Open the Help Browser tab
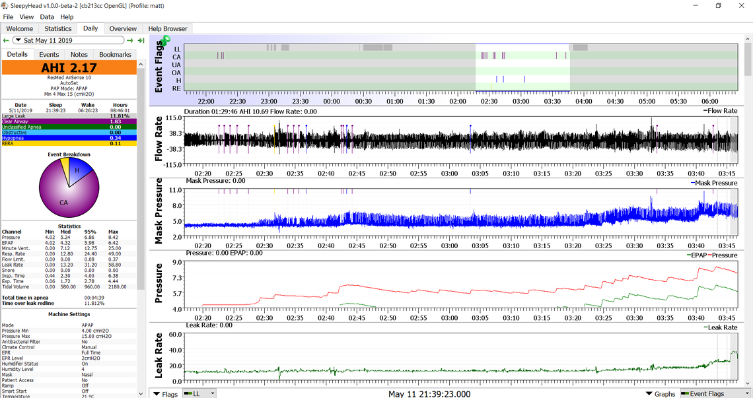 (x=168, y=29)
